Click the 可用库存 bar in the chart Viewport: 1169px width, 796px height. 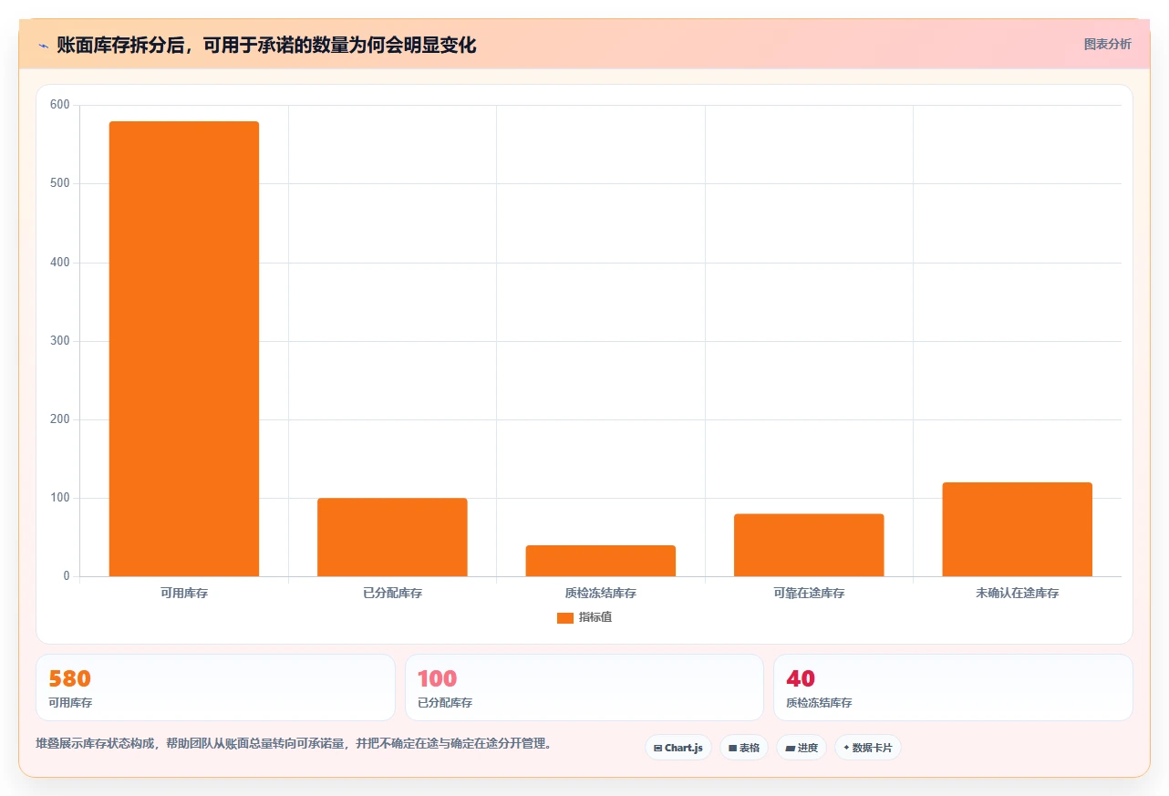(184, 349)
